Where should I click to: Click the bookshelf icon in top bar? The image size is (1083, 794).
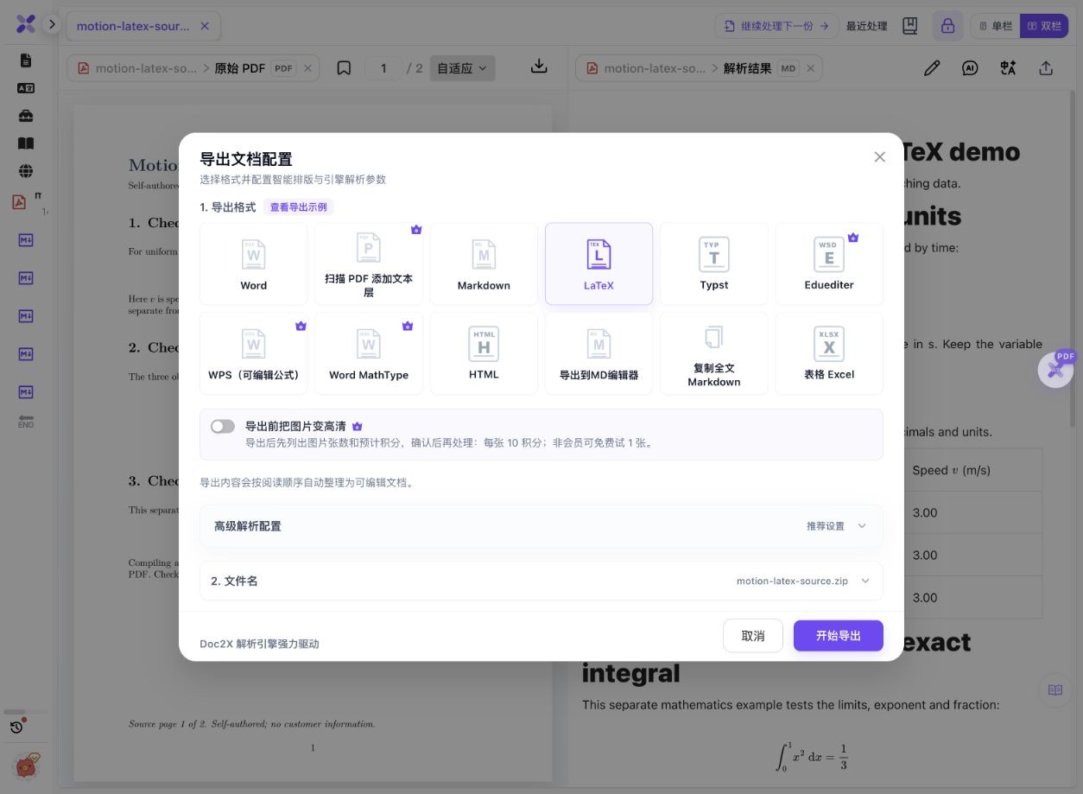(x=909, y=26)
